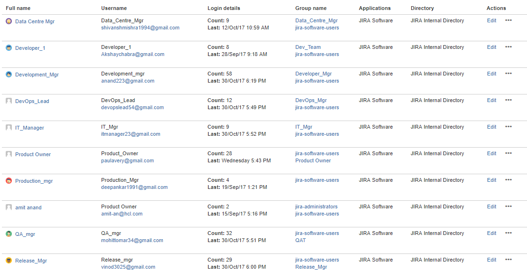Screen dimensions: 527x272
Task: Open the QAT group link
Action: (301, 241)
